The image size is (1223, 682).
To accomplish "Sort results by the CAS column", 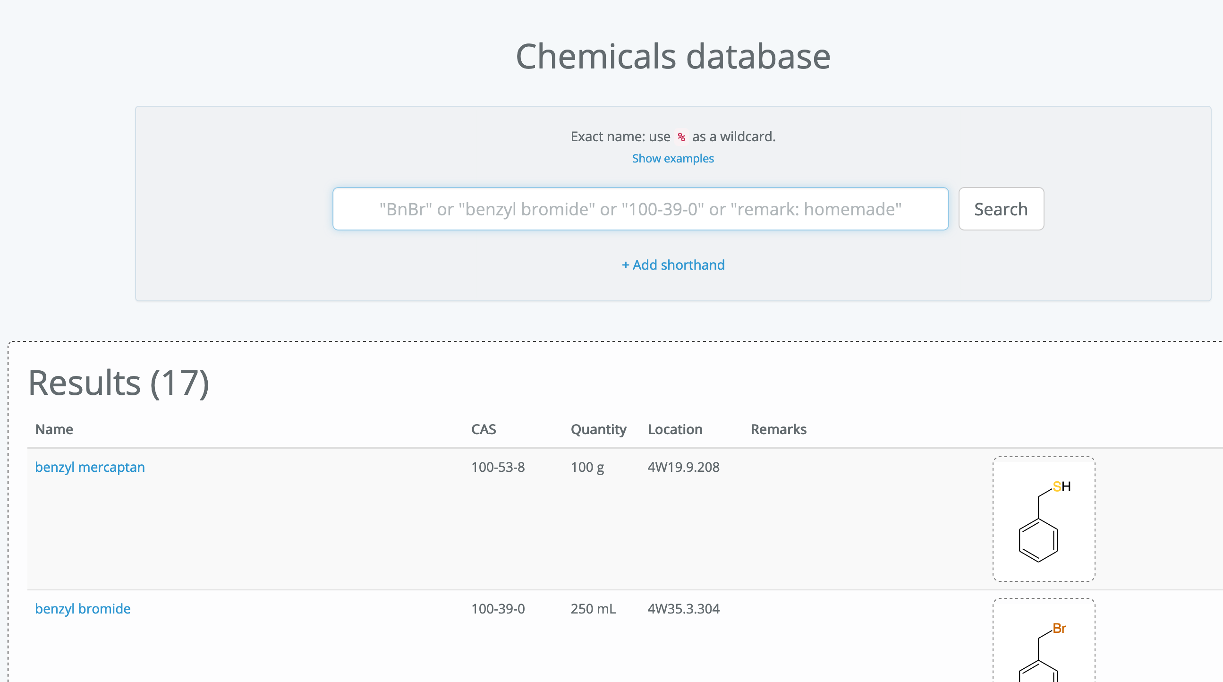I will click(x=484, y=429).
